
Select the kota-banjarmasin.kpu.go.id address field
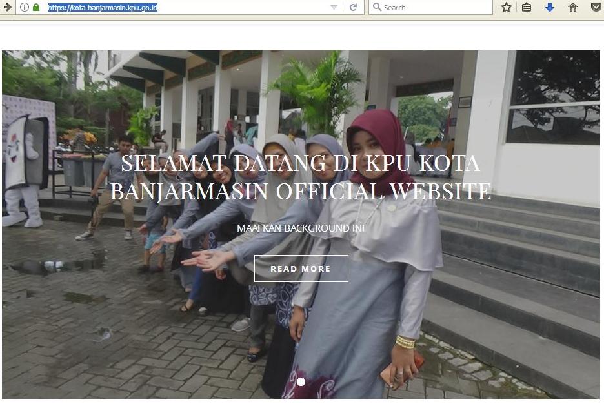[x=188, y=7]
